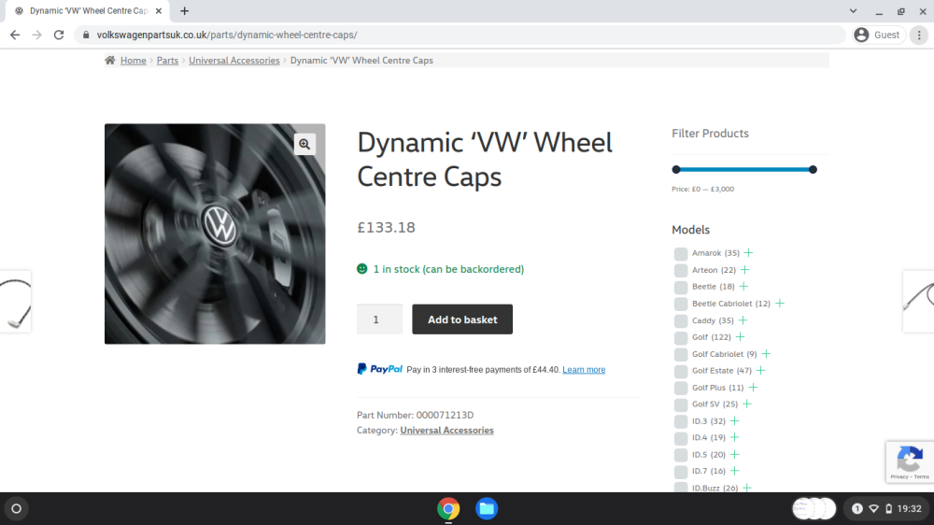Image resolution: width=934 pixels, height=525 pixels.
Task: Open next product thumbnail on right edge
Action: click(918, 302)
